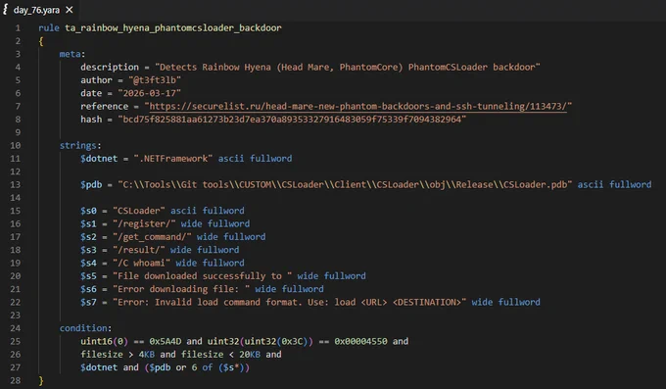This screenshot has width=666, height=389.
Task: Click 'filesize > 4KB' on line 26
Action: click(x=118, y=355)
